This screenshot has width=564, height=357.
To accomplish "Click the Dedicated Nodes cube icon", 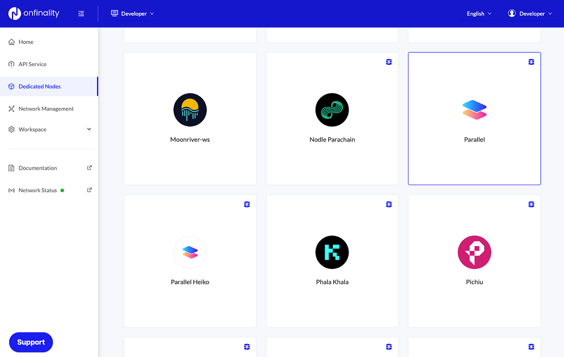I will tap(11, 86).
